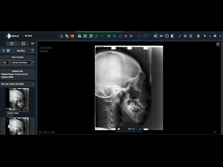The width and height of the screenshot is (223, 167).
Task: Click the orange image toolbar icon
Action: 72,36
